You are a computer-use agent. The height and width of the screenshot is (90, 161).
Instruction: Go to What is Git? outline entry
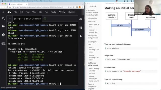(x=92, y=21)
